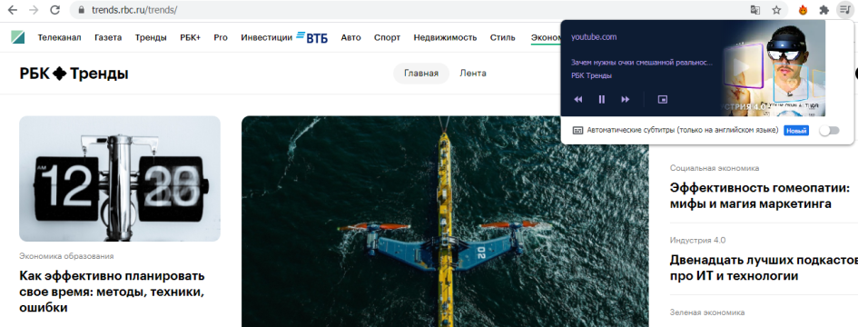Image resolution: width=858 pixels, height=327 pixels.
Task: Toggle automatic subtitles switch
Action: [x=828, y=131]
